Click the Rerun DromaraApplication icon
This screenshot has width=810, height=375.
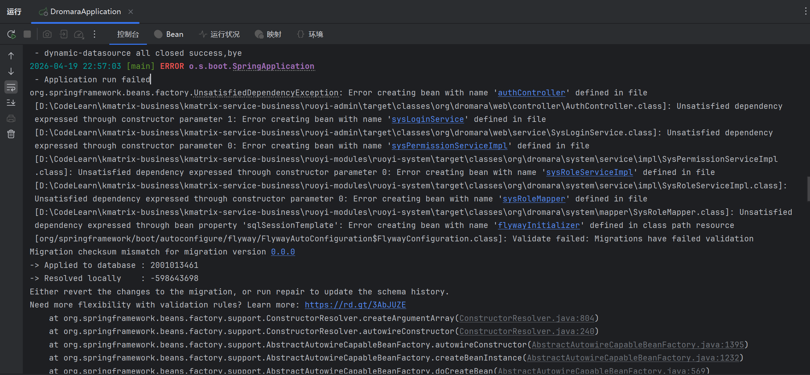[11, 34]
